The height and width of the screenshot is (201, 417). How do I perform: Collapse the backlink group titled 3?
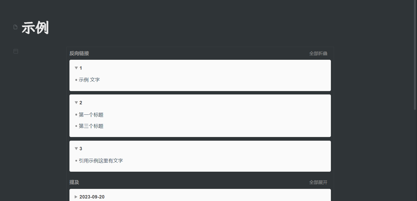click(76, 149)
